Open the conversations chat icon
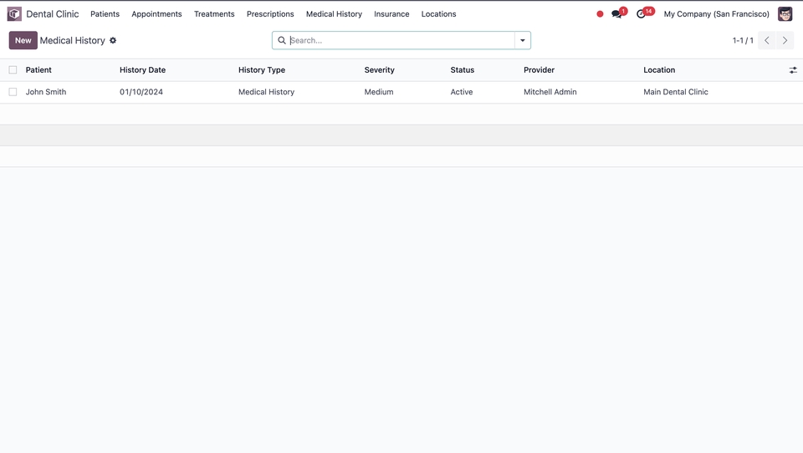The width and height of the screenshot is (803, 453). [617, 13]
